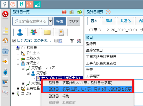Click the green refresh icon in 設計書一覧
The height and width of the screenshot is (106, 143).
tap(79, 12)
